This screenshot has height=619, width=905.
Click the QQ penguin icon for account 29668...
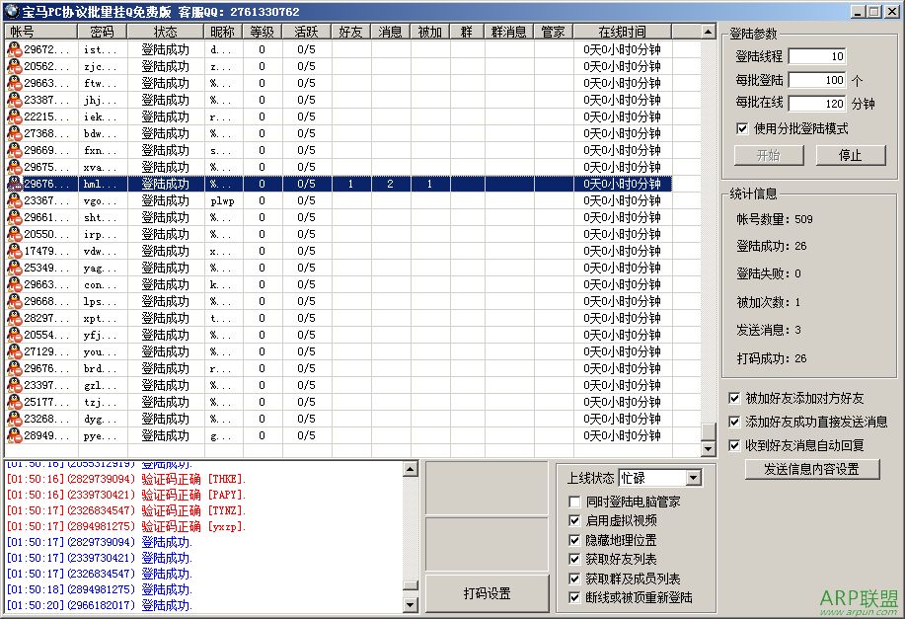[x=14, y=301]
